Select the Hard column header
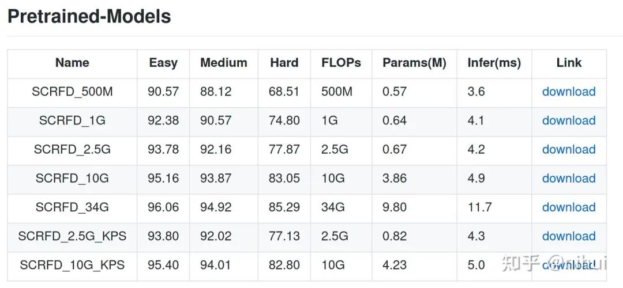The width and height of the screenshot is (623, 288). (284, 63)
